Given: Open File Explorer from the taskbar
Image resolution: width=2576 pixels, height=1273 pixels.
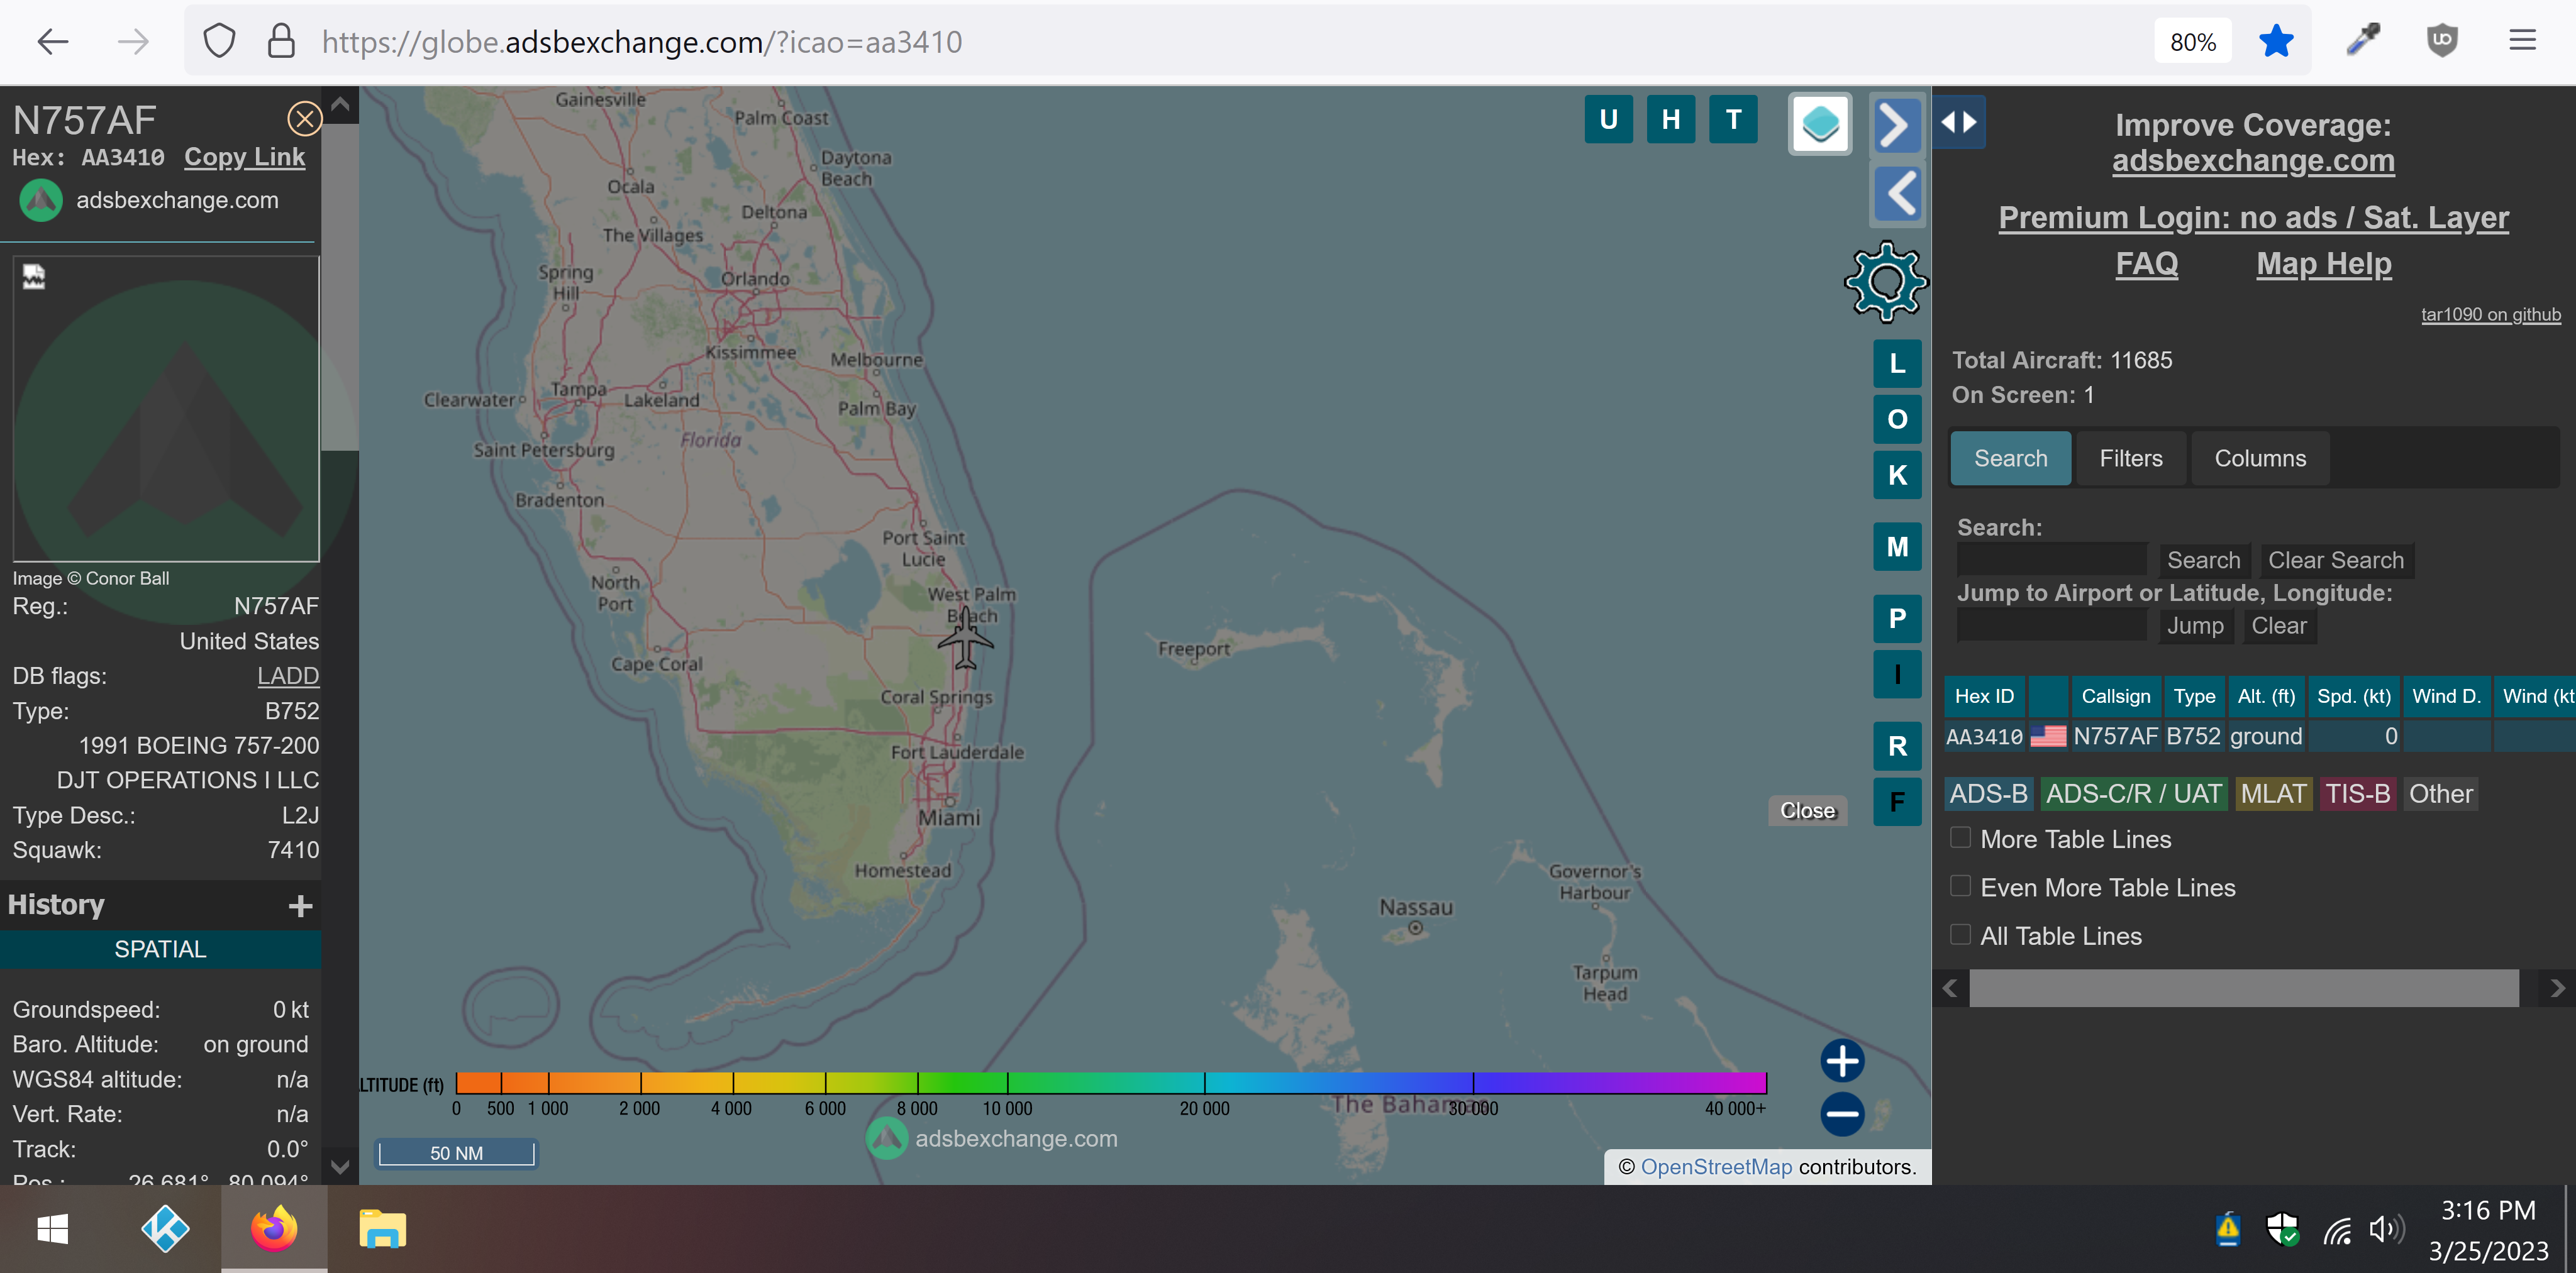Looking at the screenshot, I should 382,1229.
